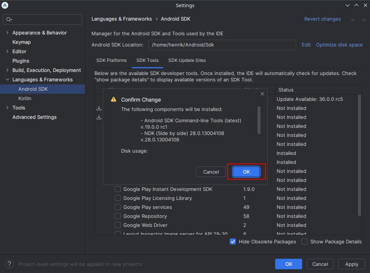370x273 pixels.
Task: Click version 49 cell
Action: tap(246, 207)
